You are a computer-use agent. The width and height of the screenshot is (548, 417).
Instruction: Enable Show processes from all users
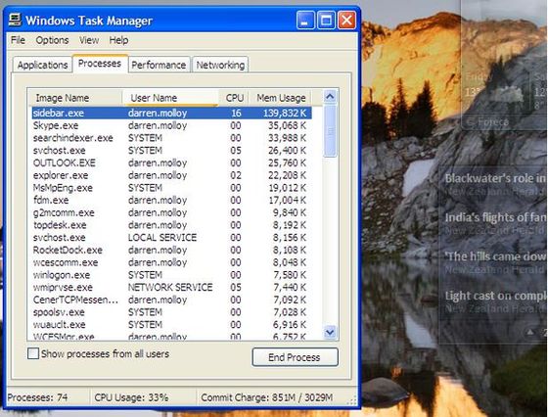pyautogui.click(x=33, y=353)
